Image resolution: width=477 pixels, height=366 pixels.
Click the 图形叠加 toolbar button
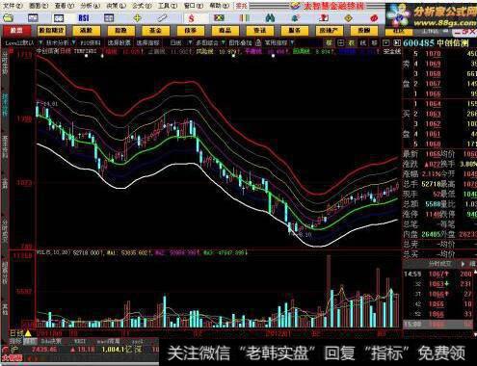click(x=240, y=42)
